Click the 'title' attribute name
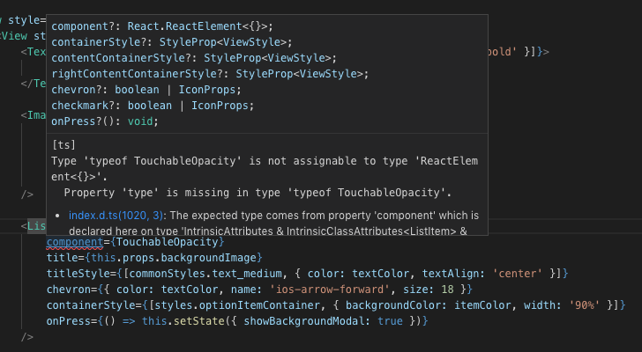Image resolution: width=642 pixels, height=352 pixels. [x=63, y=258]
